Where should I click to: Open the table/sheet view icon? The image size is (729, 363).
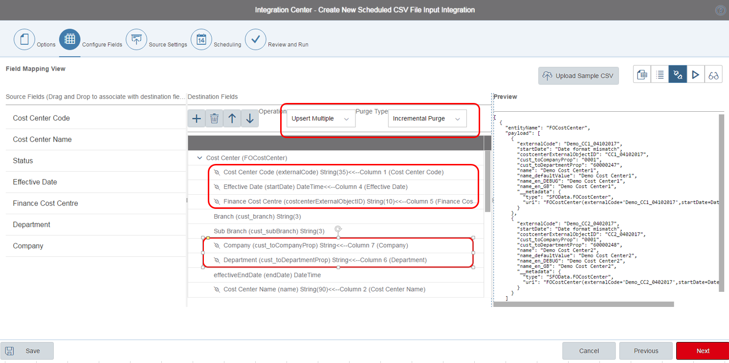click(x=641, y=74)
